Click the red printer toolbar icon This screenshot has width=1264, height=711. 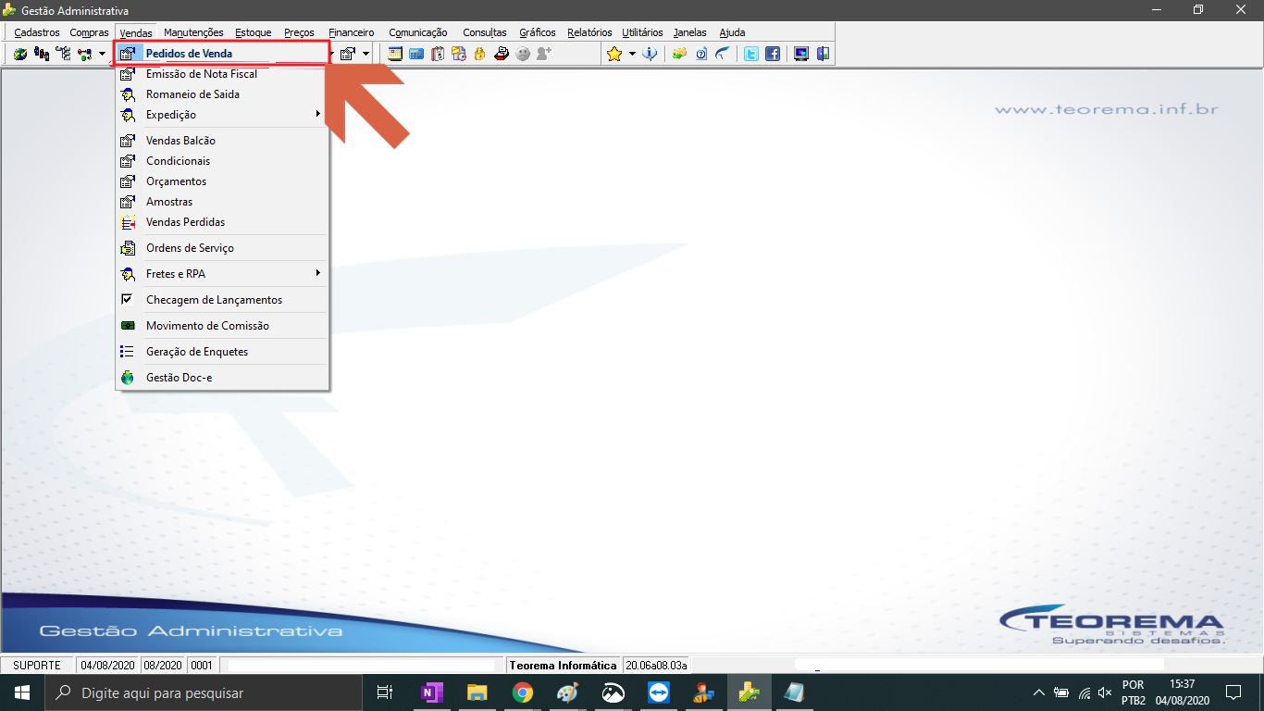tap(501, 55)
